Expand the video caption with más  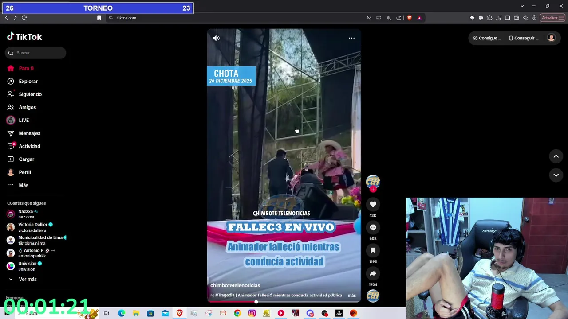351,295
